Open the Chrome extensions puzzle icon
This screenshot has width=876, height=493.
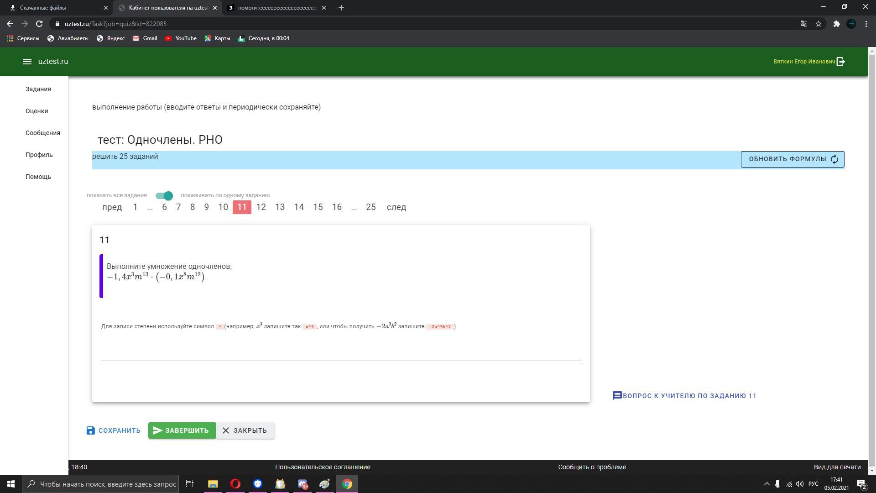836,24
